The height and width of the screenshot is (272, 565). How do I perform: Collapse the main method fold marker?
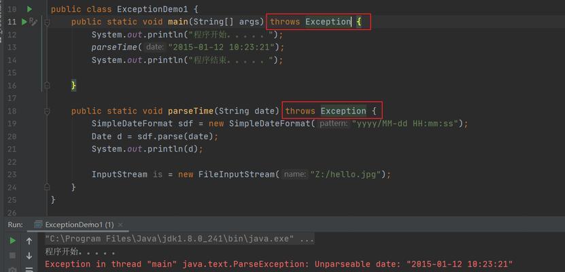click(47, 22)
